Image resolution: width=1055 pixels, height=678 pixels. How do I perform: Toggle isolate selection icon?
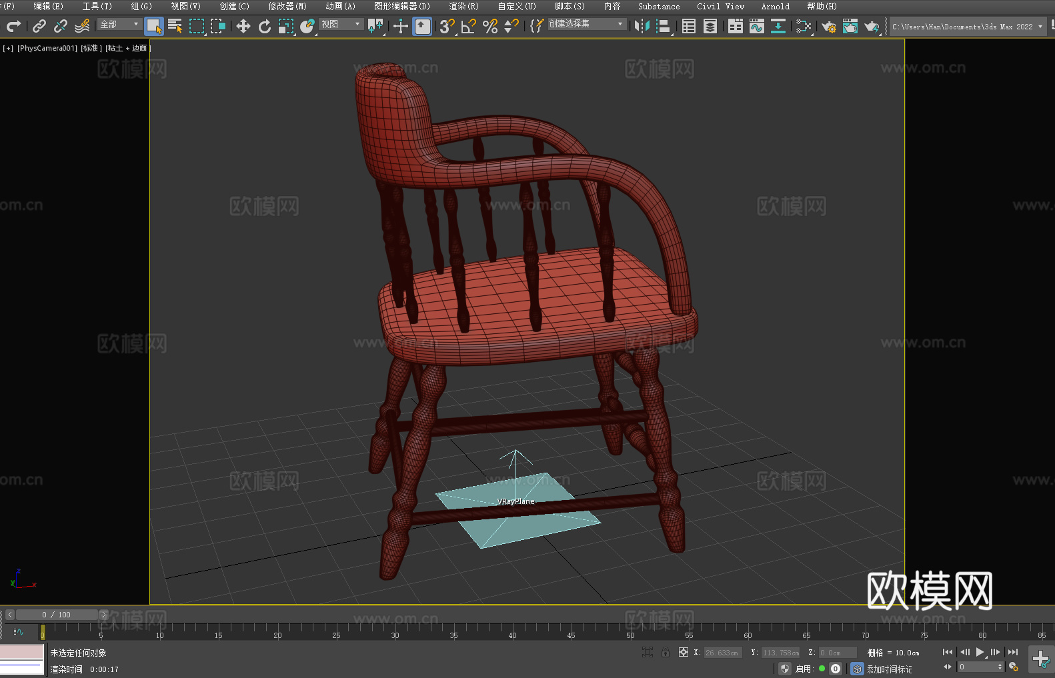[x=648, y=652]
